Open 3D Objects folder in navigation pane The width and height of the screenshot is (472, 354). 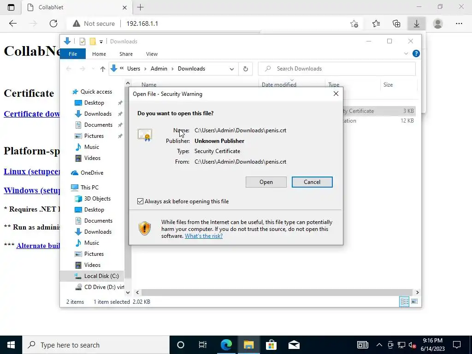click(x=97, y=199)
